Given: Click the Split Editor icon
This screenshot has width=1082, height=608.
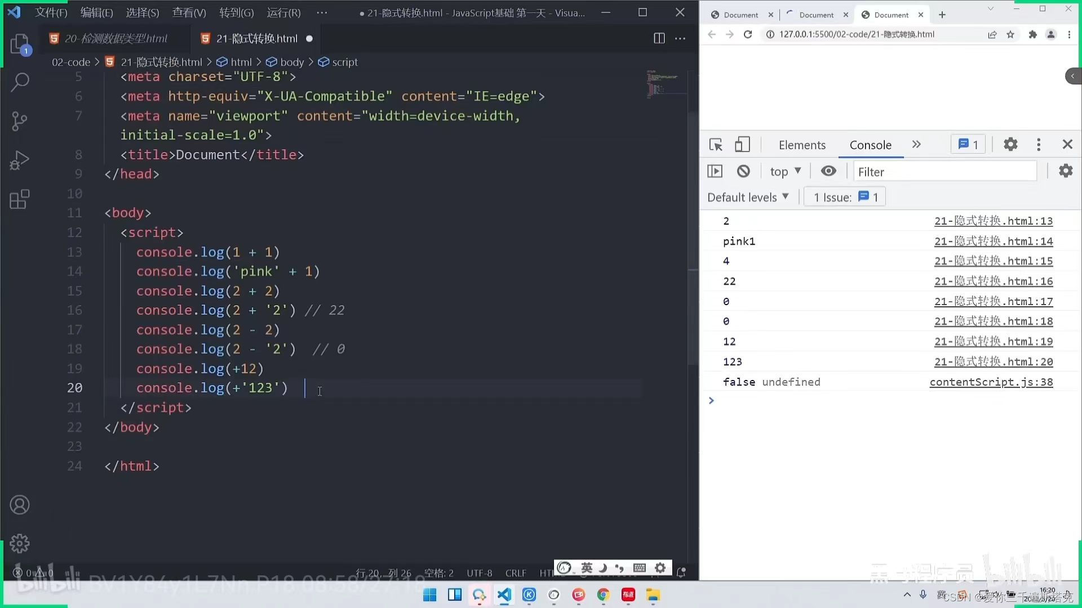Looking at the screenshot, I should coord(659,38).
